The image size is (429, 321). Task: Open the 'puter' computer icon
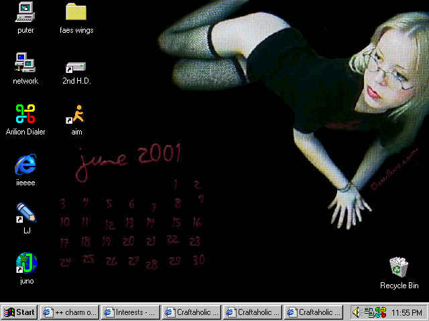[25, 13]
